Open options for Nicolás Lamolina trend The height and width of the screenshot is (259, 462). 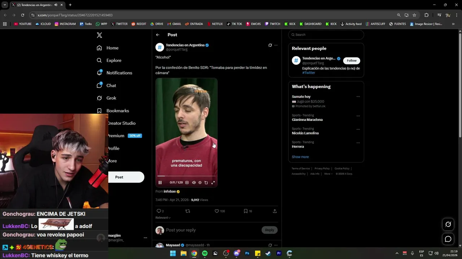(358, 129)
